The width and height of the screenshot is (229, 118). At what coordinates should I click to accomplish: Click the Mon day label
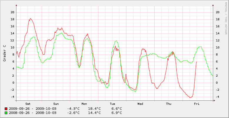(x=84, y=104)
